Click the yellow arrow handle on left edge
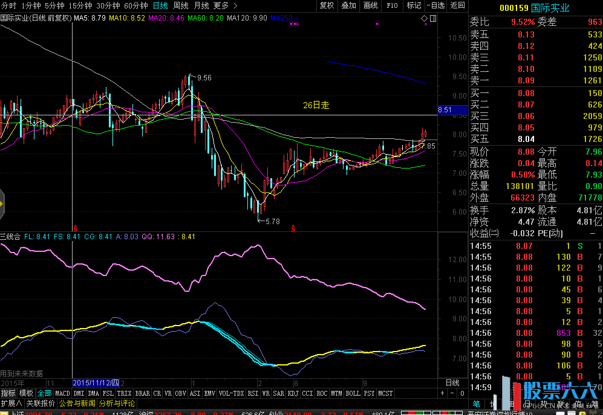The height and width of the screenshot is (415, 603). tap(2, 204)
